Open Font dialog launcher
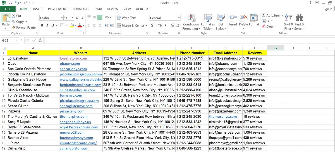This screenshot has width=335, height=152. [83, 33]
